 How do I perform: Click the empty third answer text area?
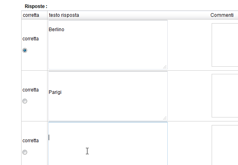coord(108,143)
